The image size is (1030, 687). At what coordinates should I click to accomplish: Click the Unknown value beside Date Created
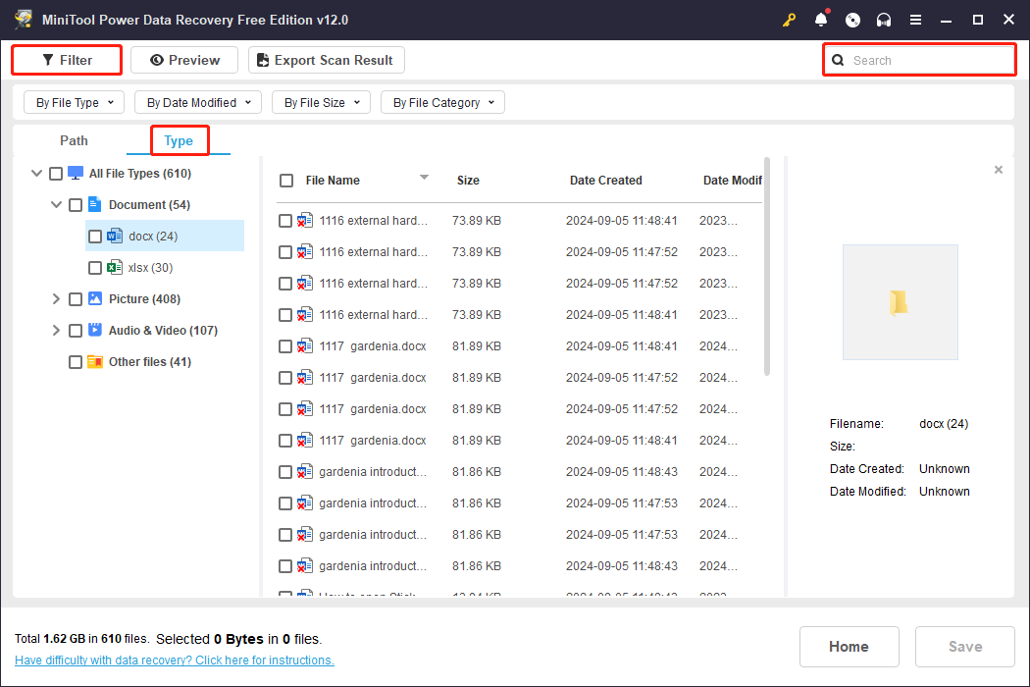tap(944, 469)
